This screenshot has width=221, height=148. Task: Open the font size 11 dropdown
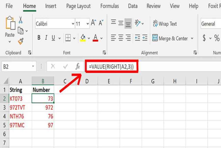(88, 24)
